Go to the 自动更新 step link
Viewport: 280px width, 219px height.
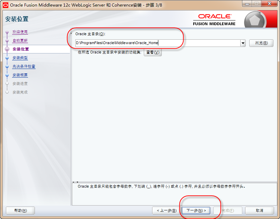(x=20, y=41)
